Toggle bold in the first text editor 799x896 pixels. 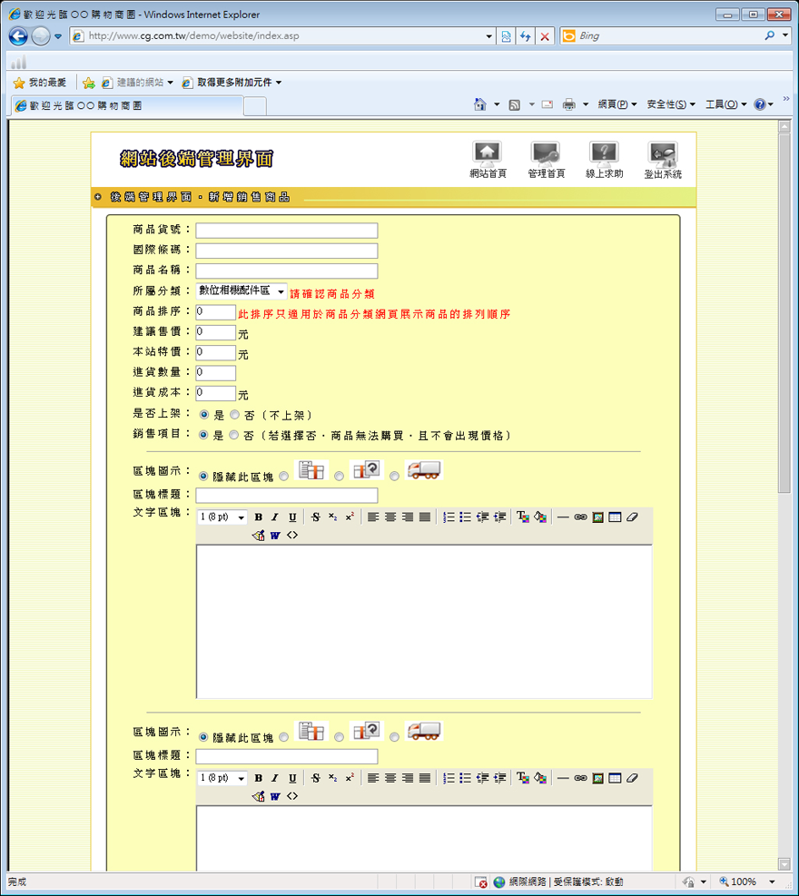tap(259, 517)
